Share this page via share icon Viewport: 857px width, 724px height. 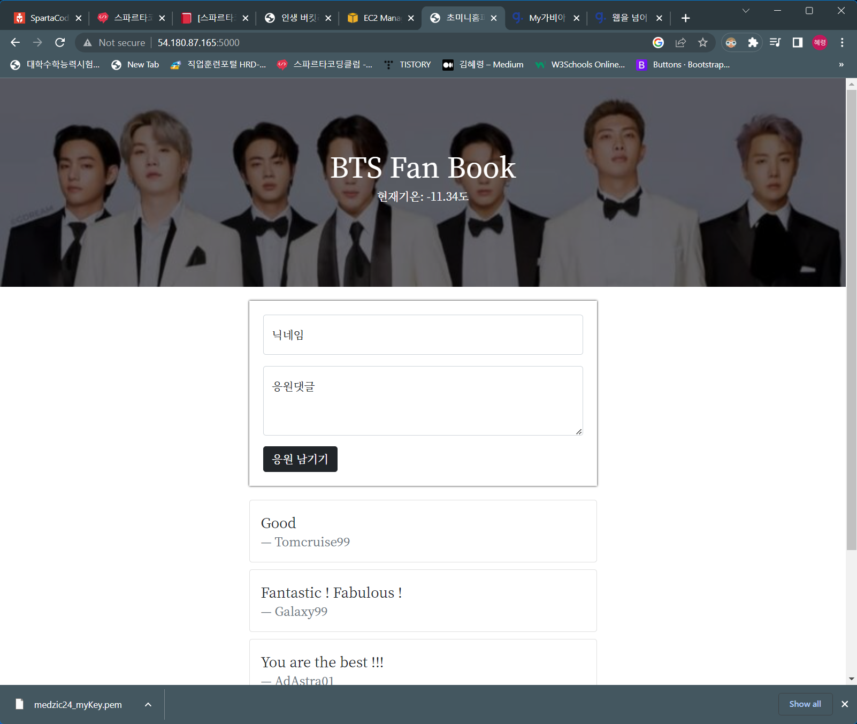[x=680, y=42]
